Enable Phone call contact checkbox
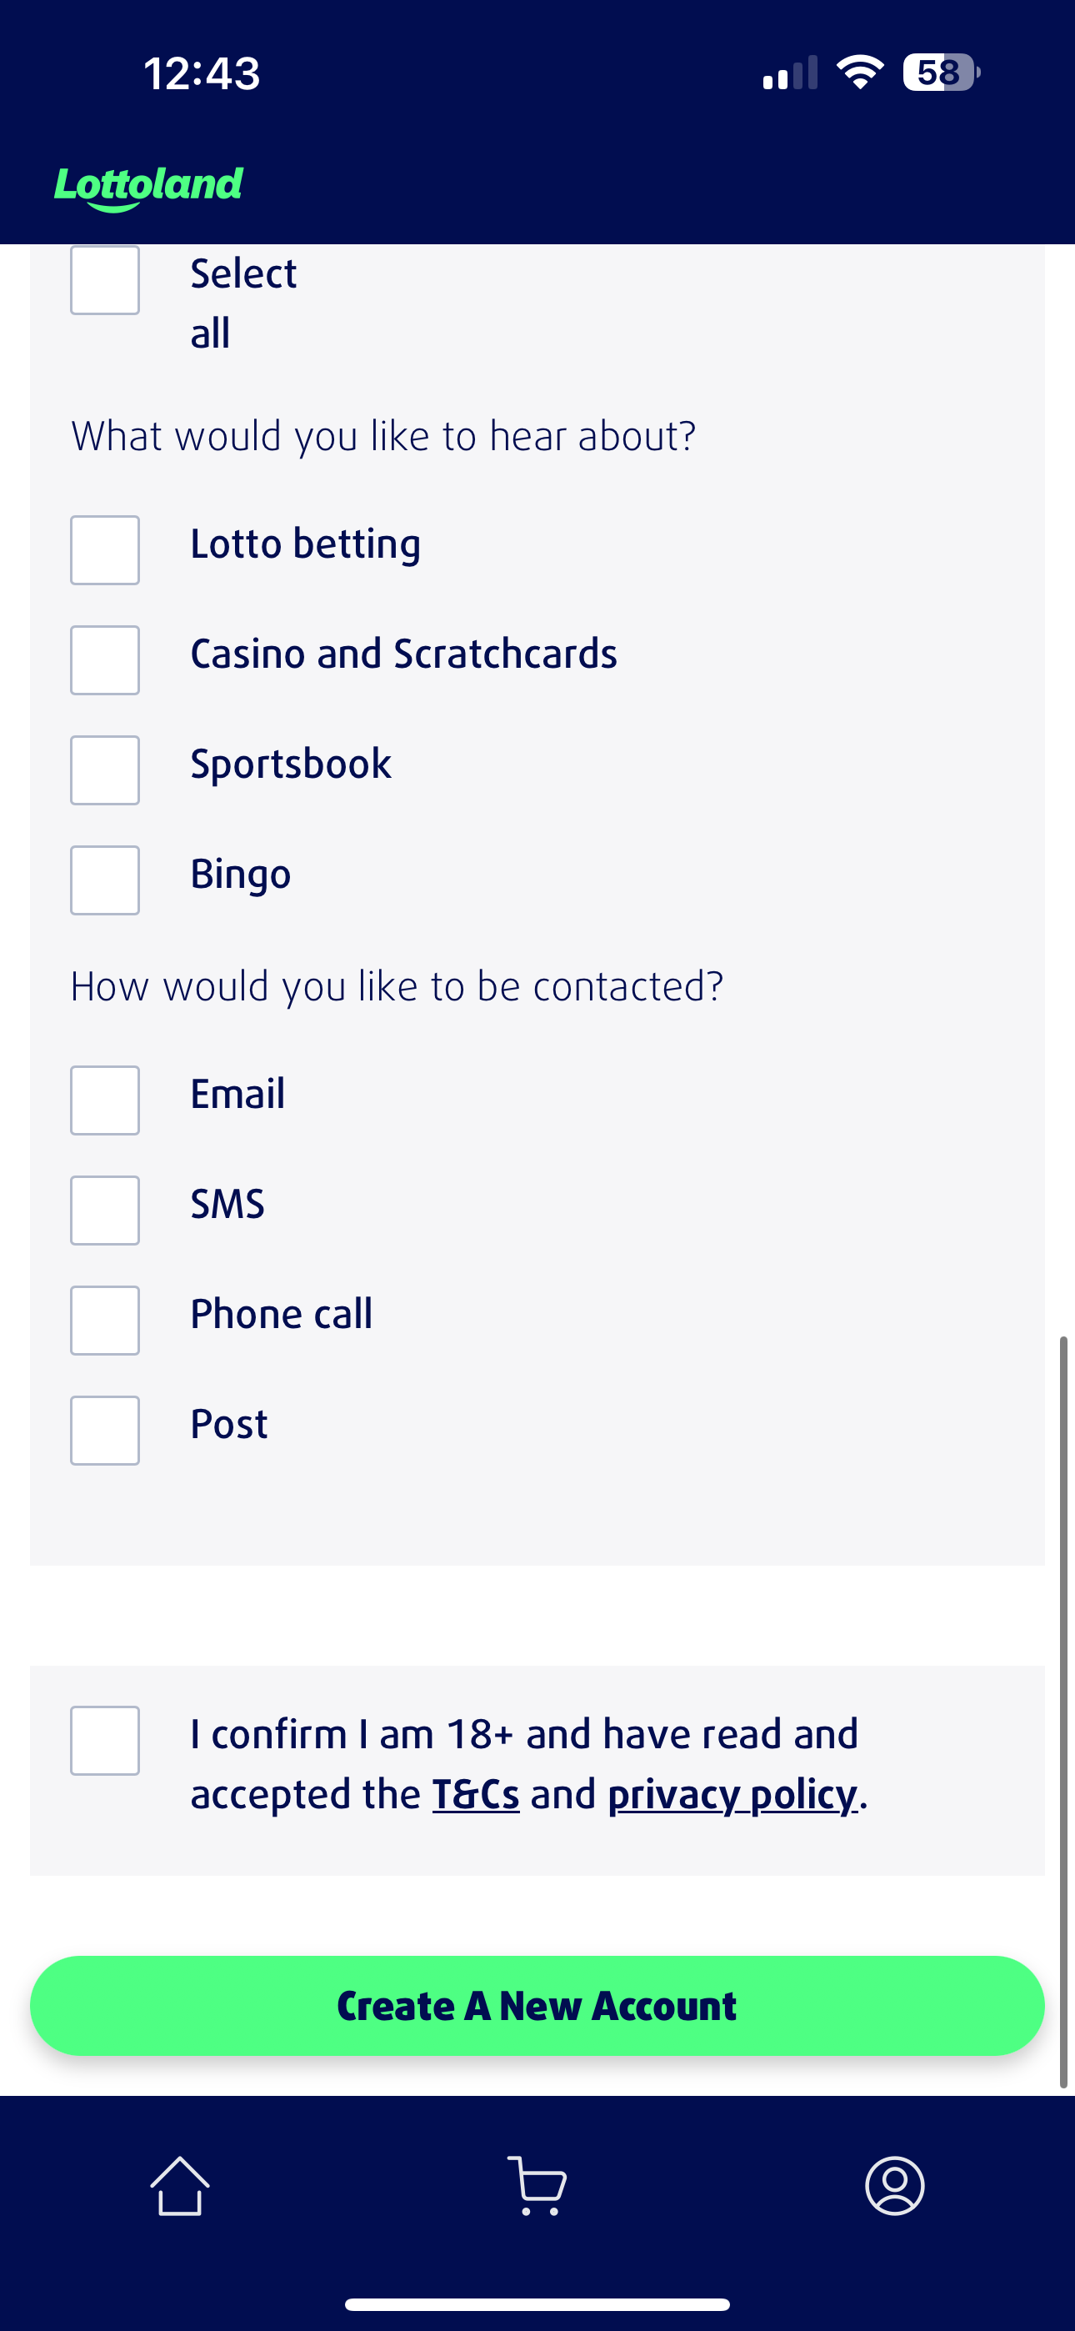1075x2331 pixels. tap(105, 1321)
